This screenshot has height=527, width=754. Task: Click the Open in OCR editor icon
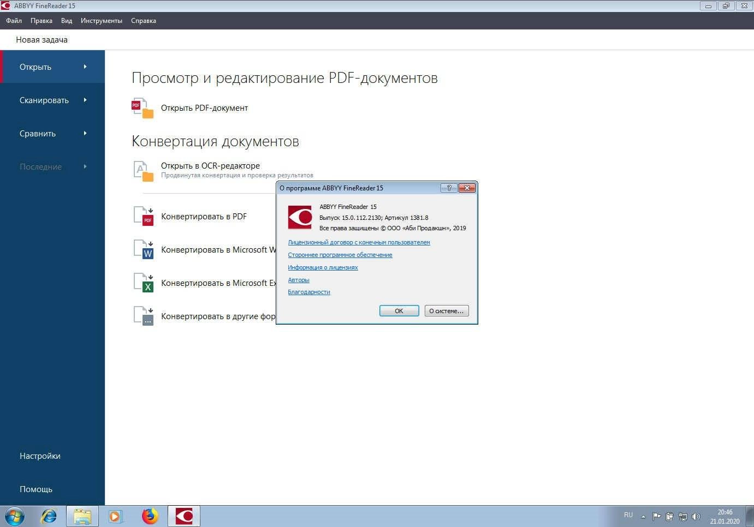tap(144, 171)
